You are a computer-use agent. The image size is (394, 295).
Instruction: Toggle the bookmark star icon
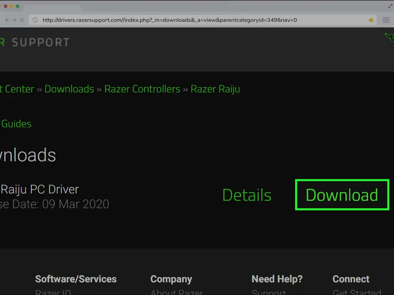click(371, 20)
